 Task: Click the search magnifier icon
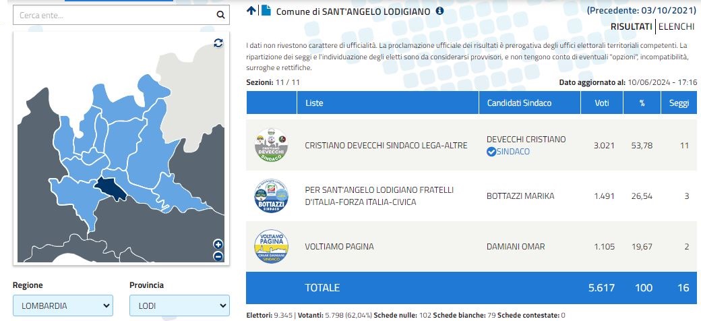coord(220,15)
